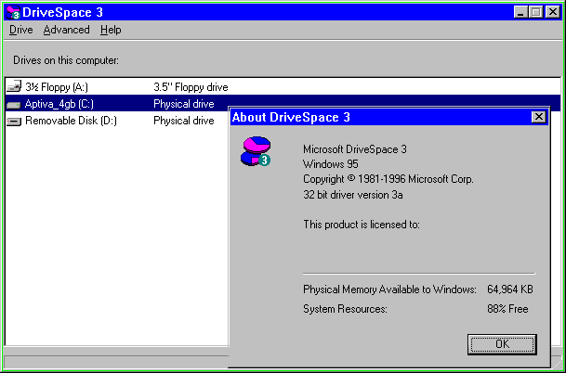
Task: Open the Advanced menu
Action: click(x=66, y=30)
